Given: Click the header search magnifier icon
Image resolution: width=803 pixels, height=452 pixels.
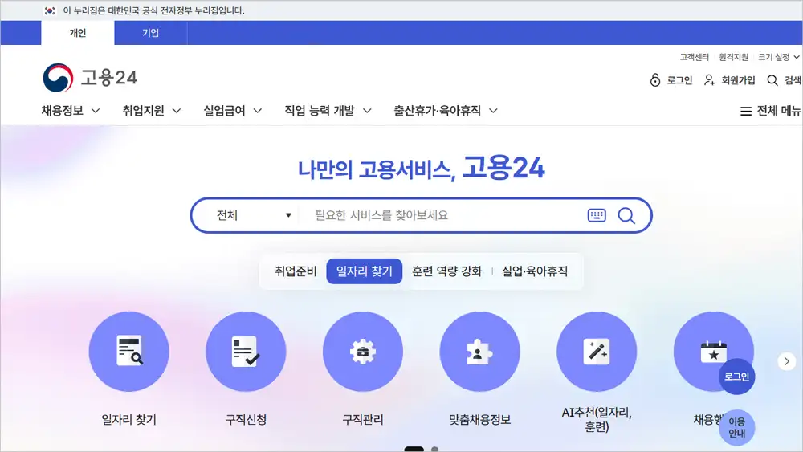Looking at the screenshot, I should point(772,80).
